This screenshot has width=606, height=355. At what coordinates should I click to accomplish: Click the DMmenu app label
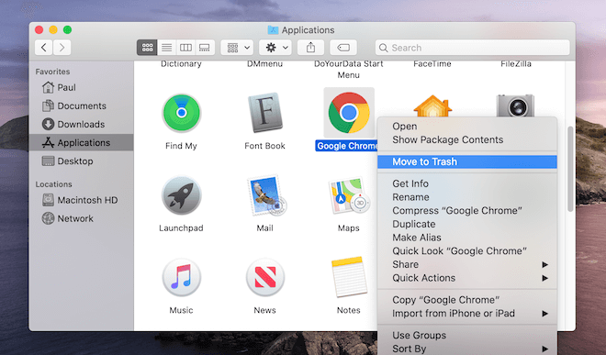264,64
